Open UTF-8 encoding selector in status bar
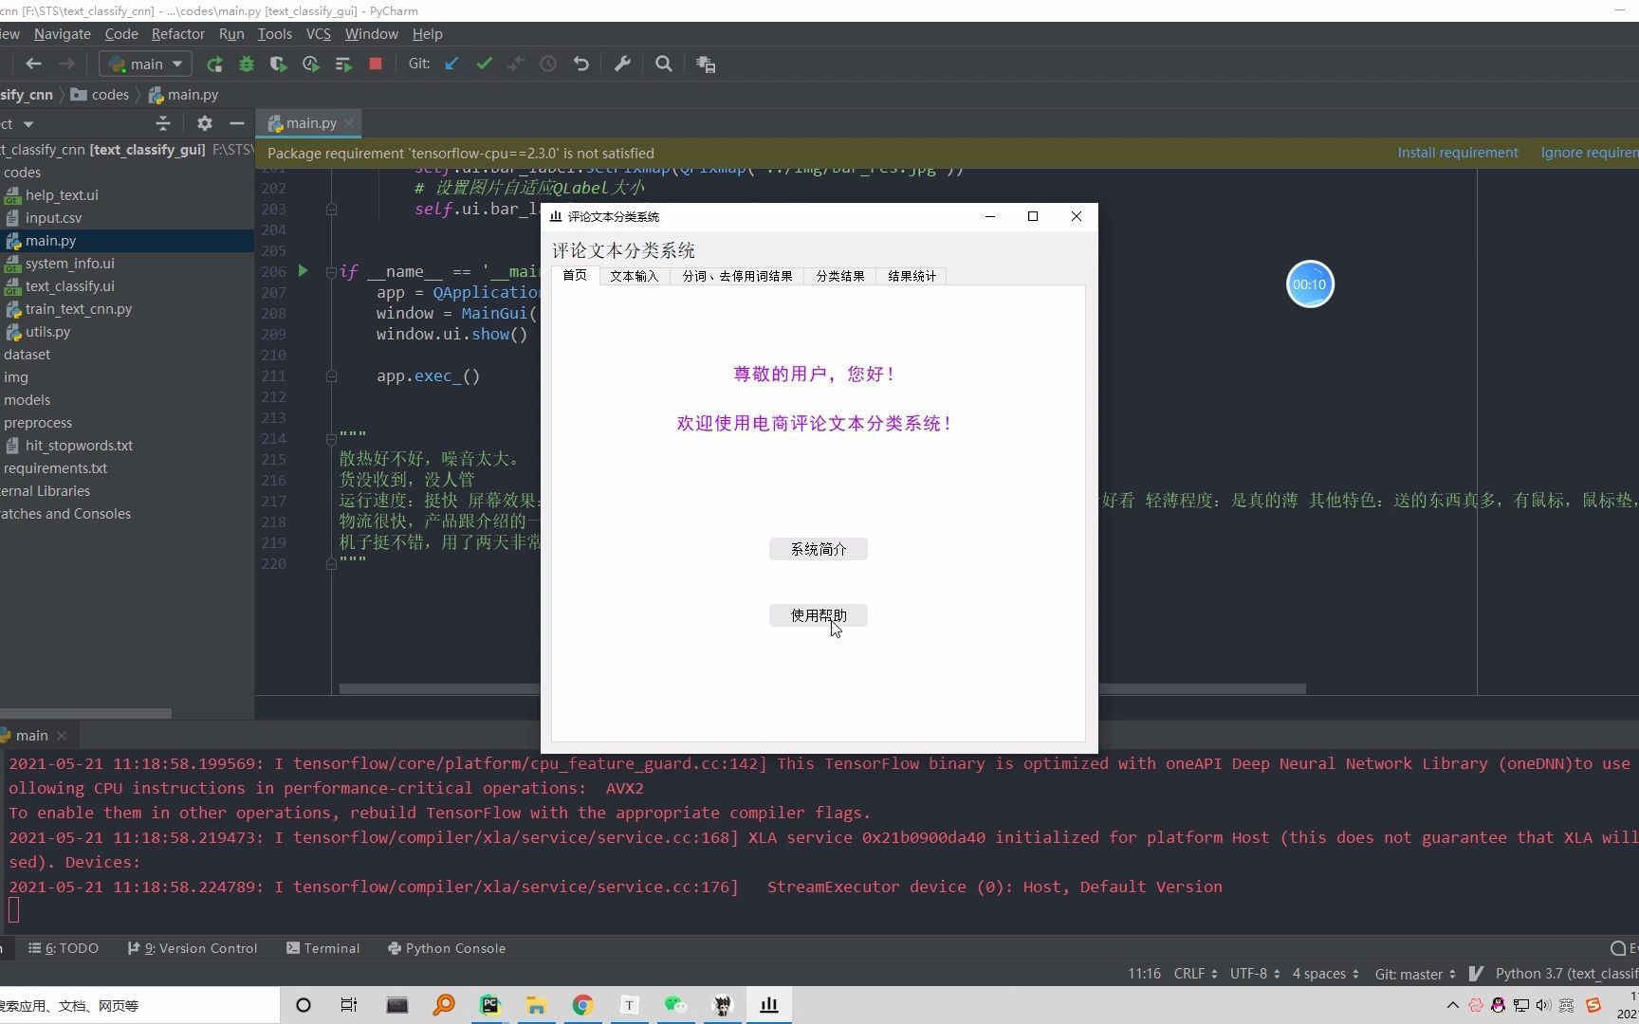 tap(1255, 974)
